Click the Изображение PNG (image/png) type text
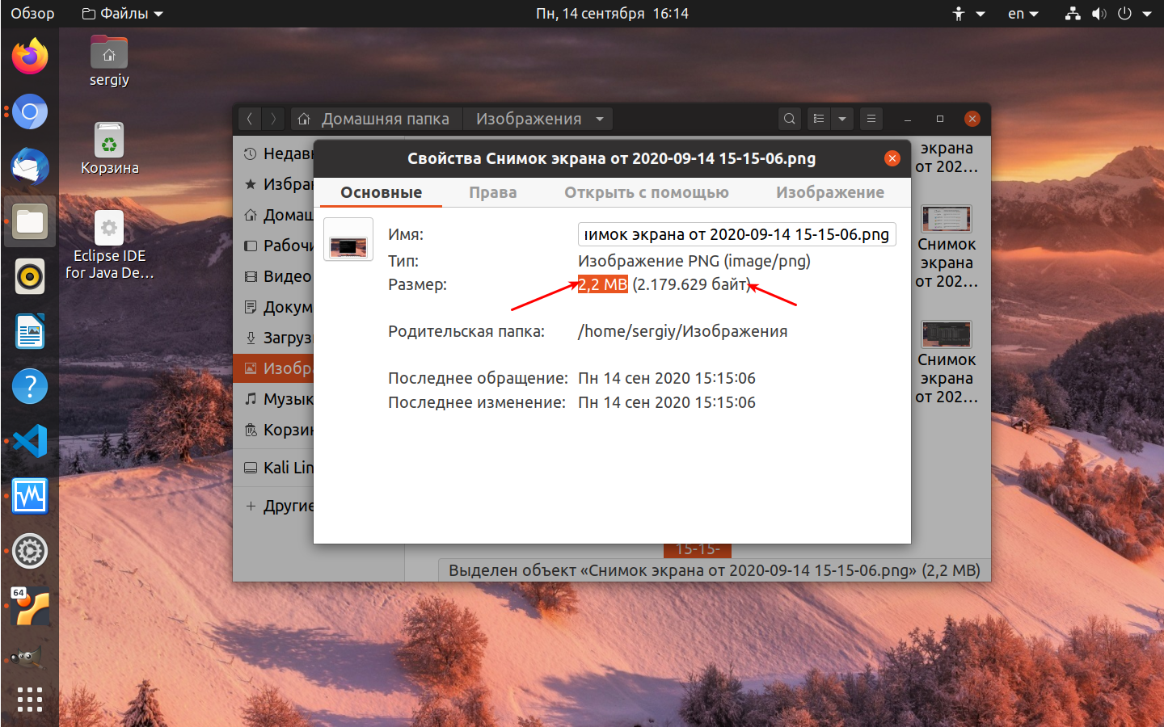Viewport: 1164px width, 727px height. pos(694,261)
